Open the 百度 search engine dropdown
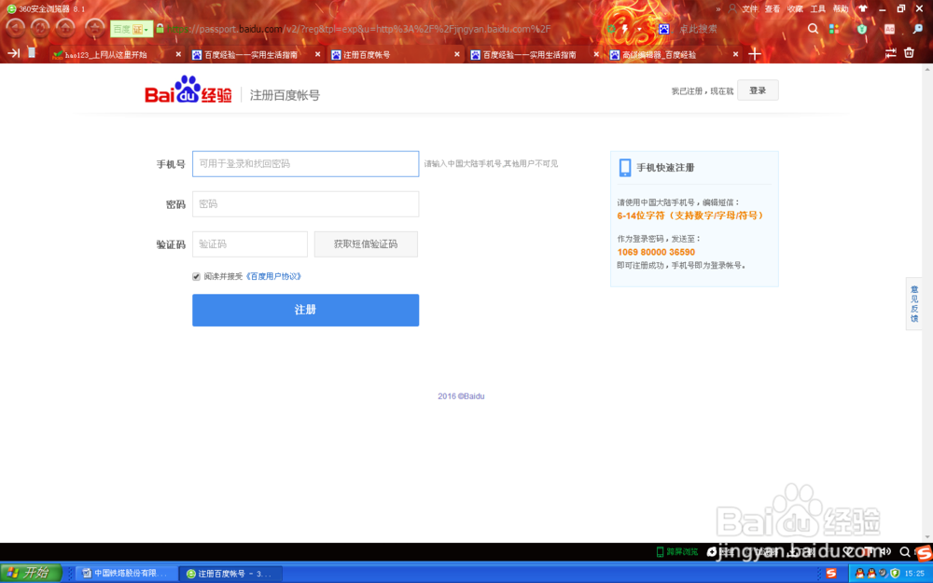The height and width of the screenshot is (583, 933). (146, 29)
